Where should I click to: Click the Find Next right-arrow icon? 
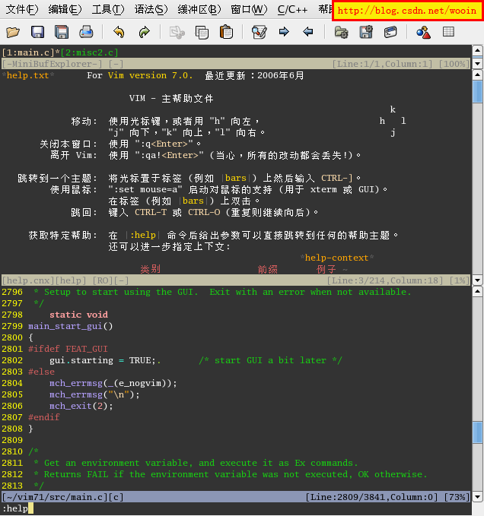tap(284, 32)
